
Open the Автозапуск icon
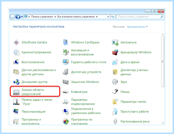click(x=115, y=43)
